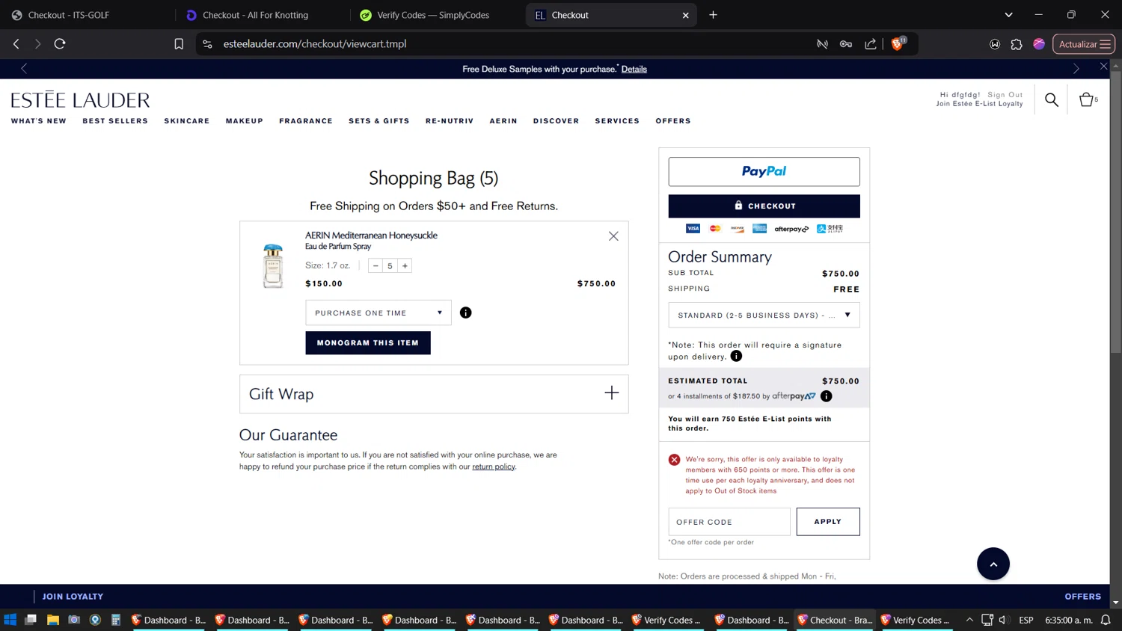Screen dimensions: 1122x631
Task: Open the SERVICES menu
Action: [x=617, y=121]
